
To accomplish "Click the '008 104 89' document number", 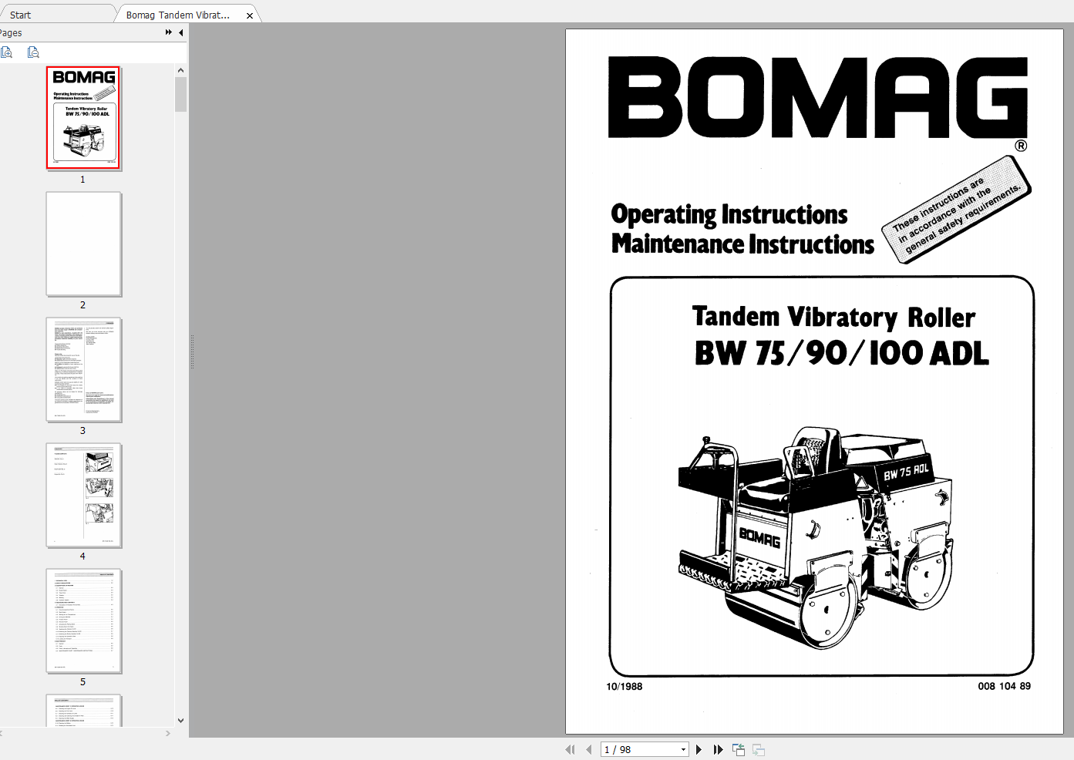I will coord(1004,686).
